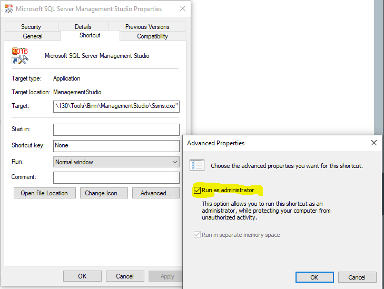Click the "ManagementStudio" target location text
Image resolution: width=384 pixels, height=289 pixels.
coord(77,92)
